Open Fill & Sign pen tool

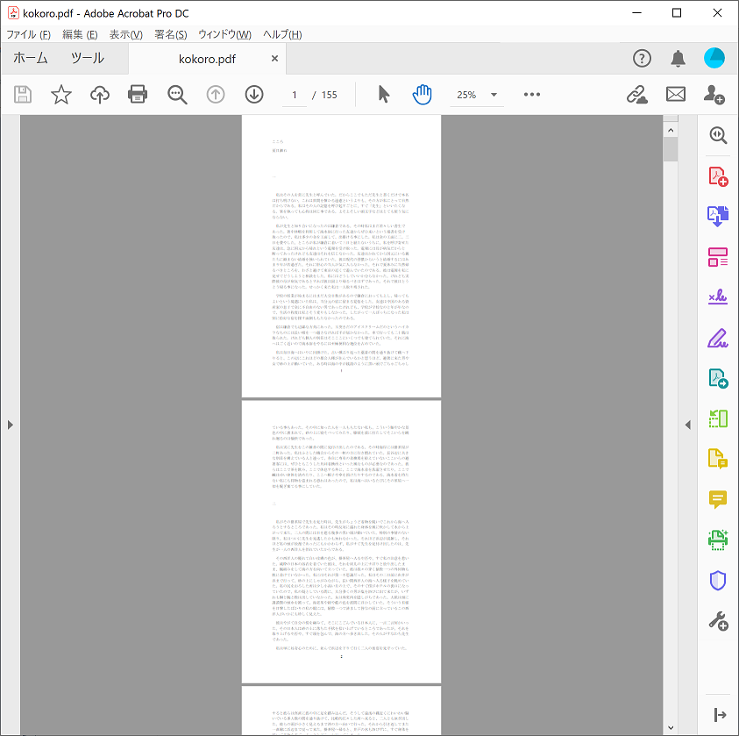tap(718, 338)
